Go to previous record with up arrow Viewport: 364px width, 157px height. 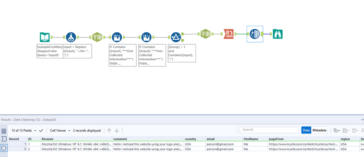tap(109, 130)
